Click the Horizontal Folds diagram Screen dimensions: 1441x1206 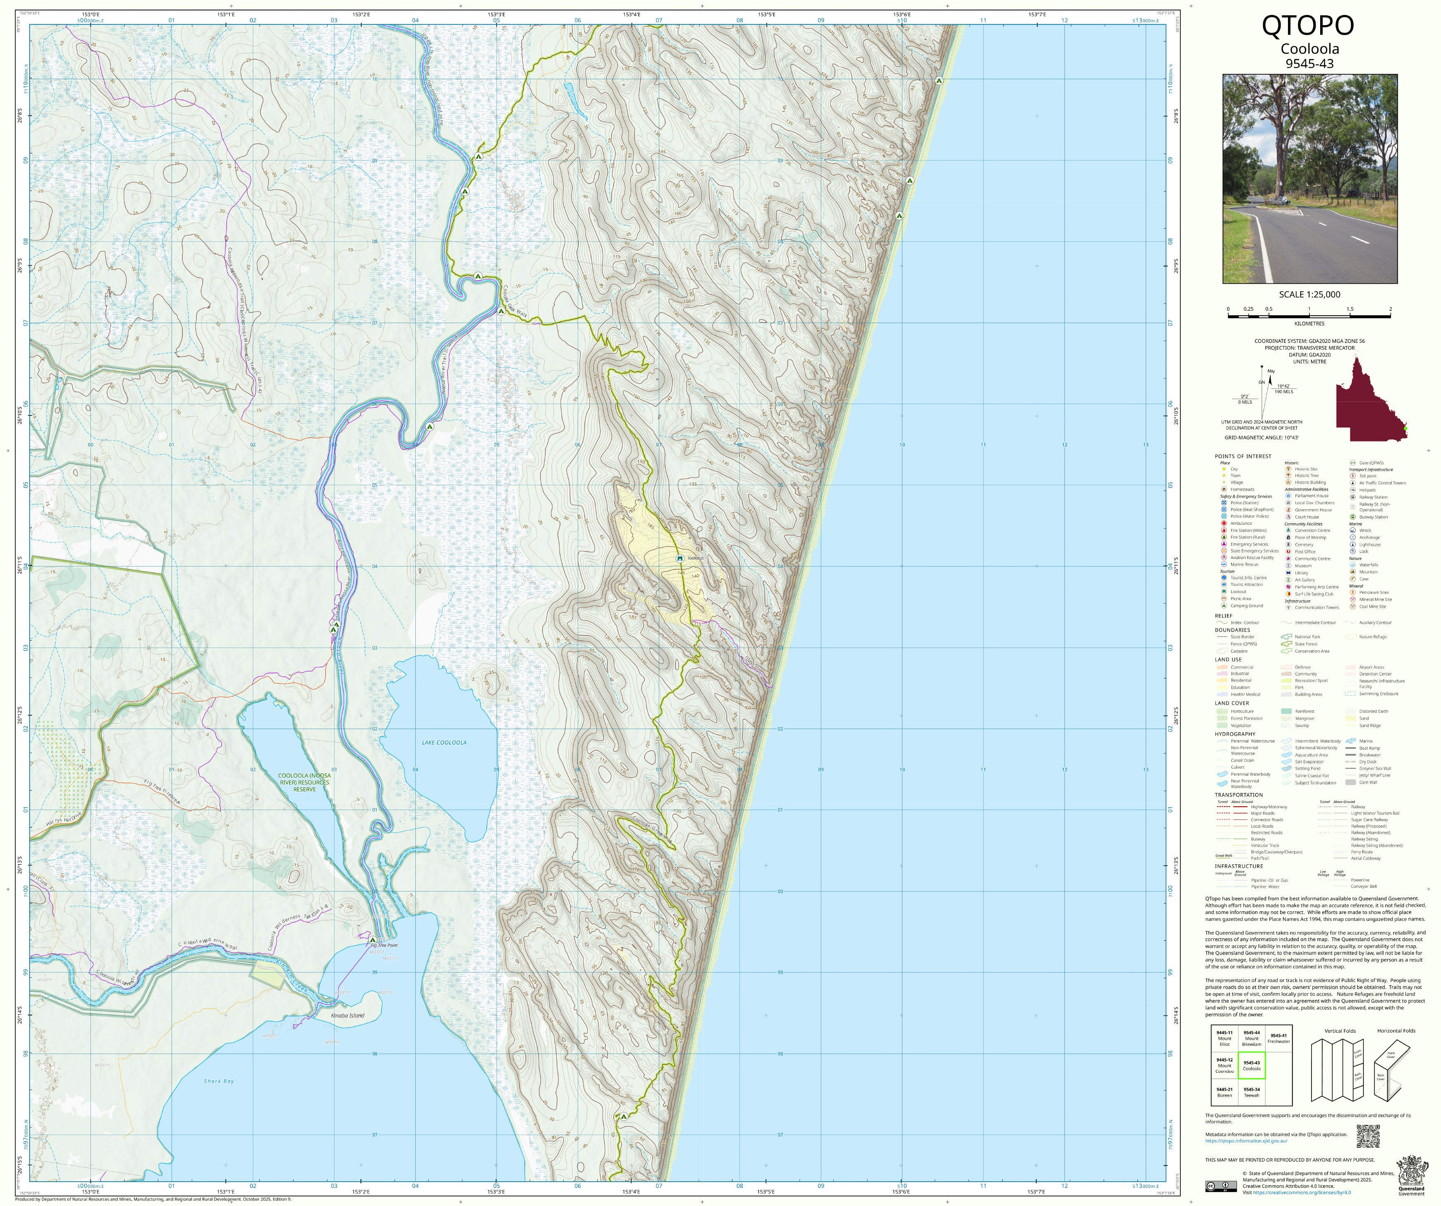click(x=1392, y=1071)
